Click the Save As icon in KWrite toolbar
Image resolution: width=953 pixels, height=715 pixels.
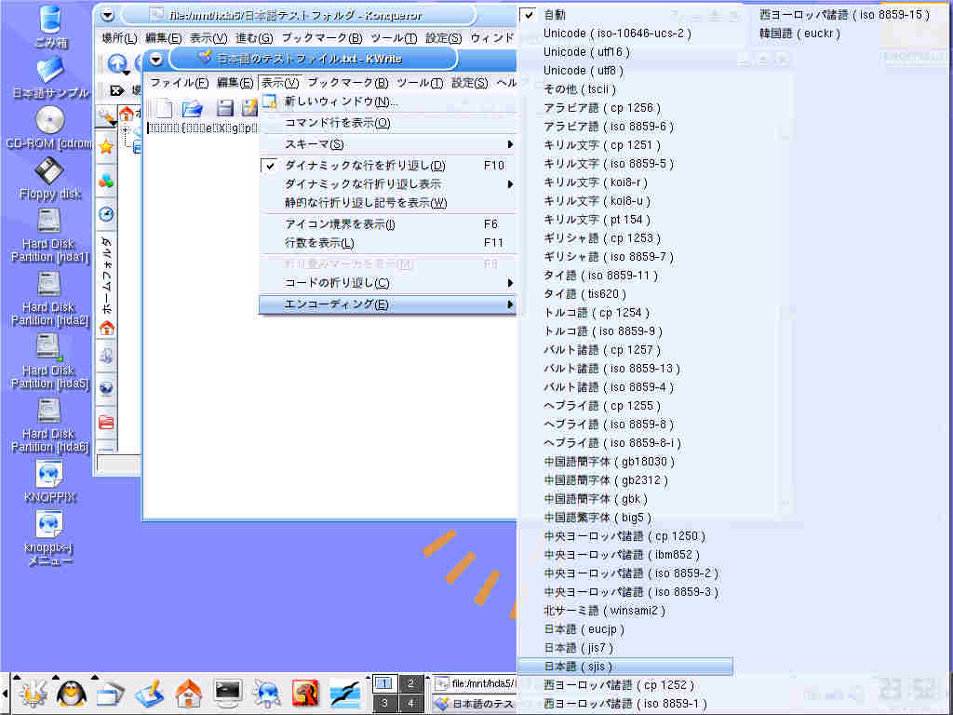(x=249, y=109)
